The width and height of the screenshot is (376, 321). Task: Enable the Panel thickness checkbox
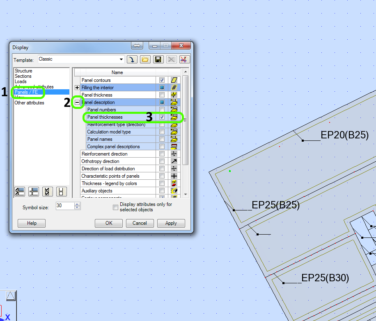pos(162,95)
